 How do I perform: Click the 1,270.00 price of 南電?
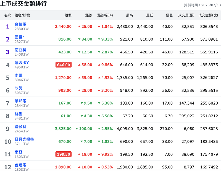63,78
